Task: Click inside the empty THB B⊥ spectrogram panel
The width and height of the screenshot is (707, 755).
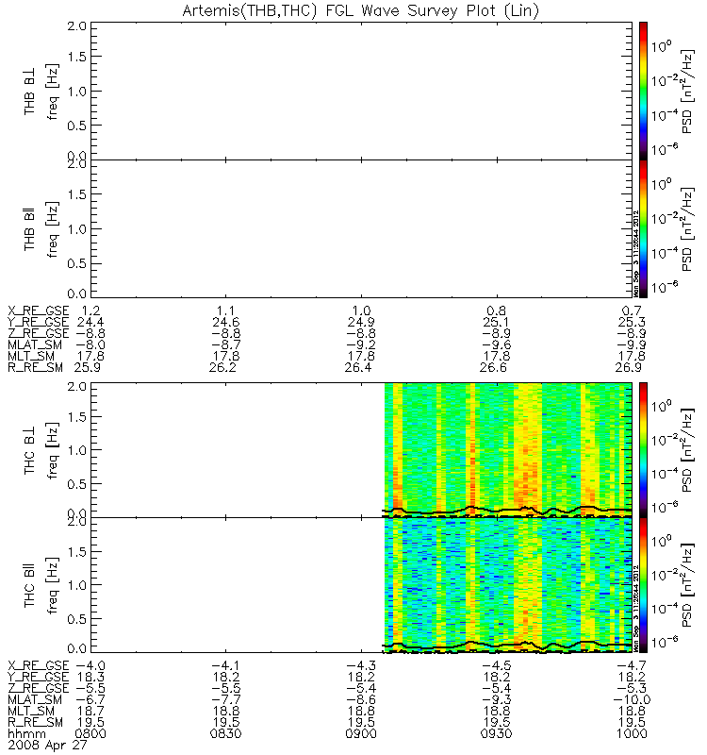Action: click(x=361, y=91)
